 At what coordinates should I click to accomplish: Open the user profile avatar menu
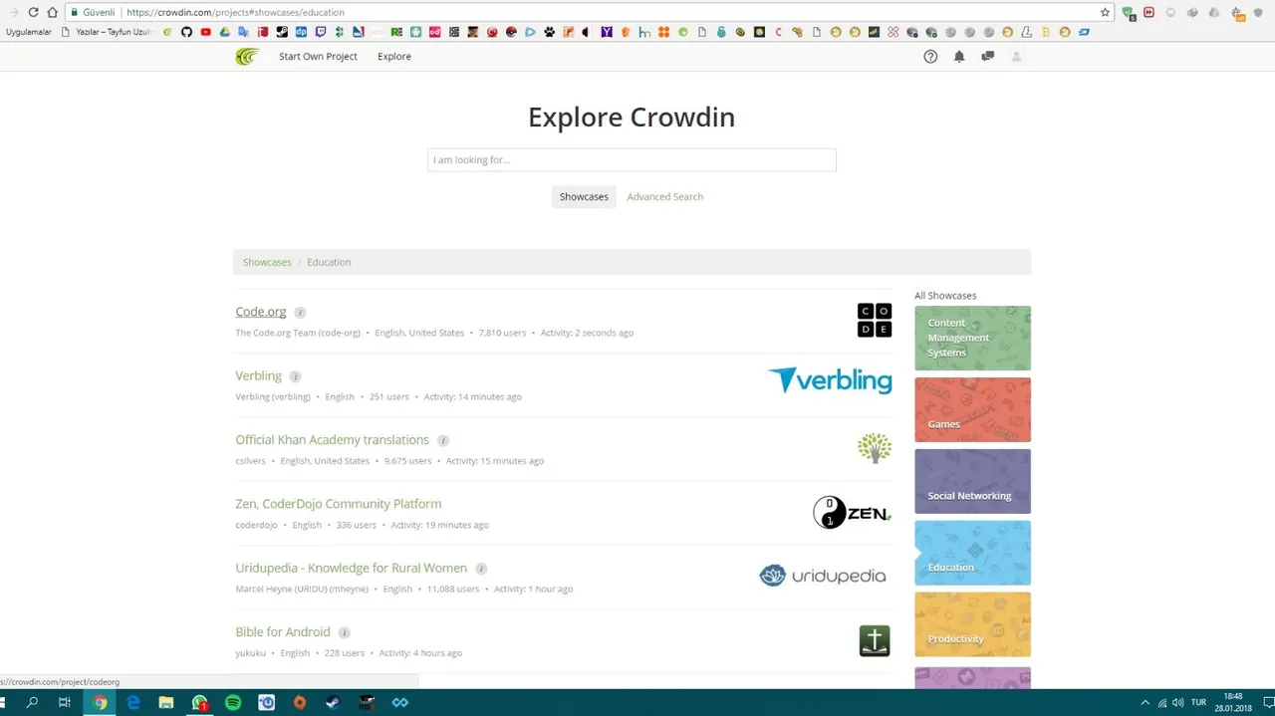tap(1016, 57)
